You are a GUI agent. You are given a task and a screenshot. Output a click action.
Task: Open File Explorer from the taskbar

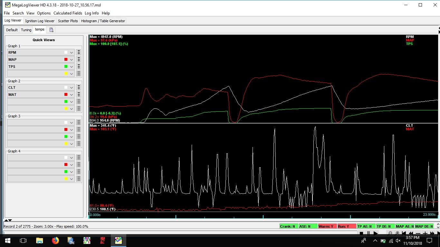pyautogui.click(x=39, y=240)
